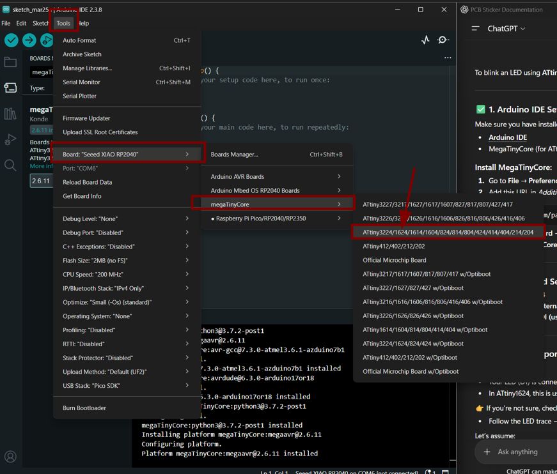
Task: Select Get Board Info entry
Action: [127, 196]
